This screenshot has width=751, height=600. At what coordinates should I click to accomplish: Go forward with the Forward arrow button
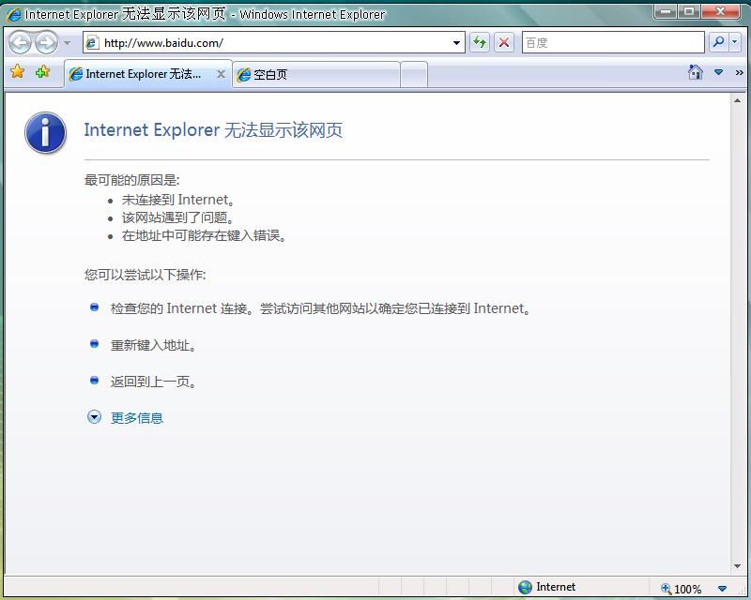click(46, 42)
